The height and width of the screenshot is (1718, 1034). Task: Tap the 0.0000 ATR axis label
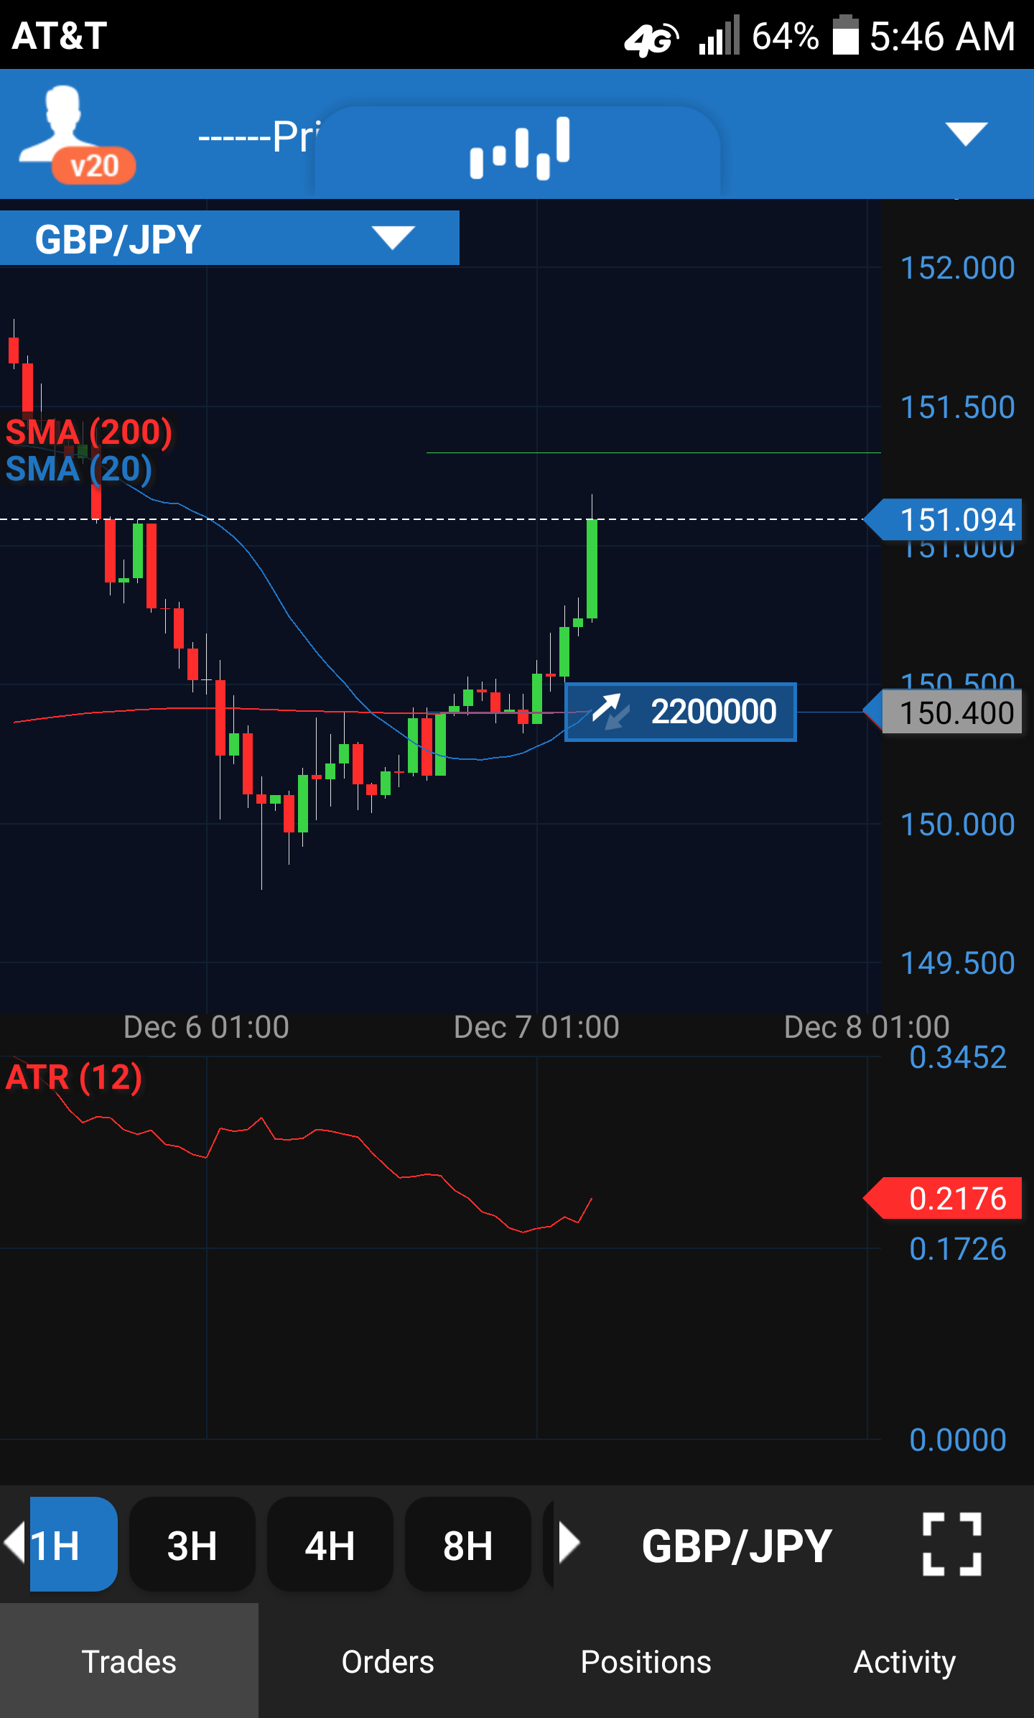click(x=957, y=1440)
